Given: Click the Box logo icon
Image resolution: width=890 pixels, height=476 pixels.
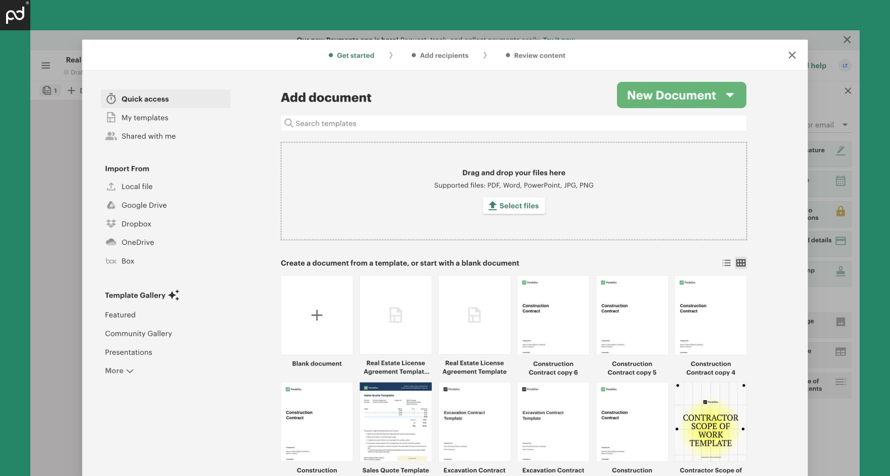Looking at the screenshot, I should point(111,261).
